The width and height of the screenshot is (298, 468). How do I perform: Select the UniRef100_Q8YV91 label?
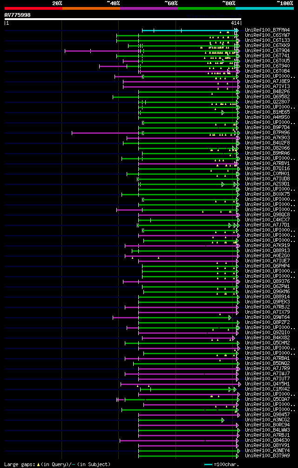267,445
